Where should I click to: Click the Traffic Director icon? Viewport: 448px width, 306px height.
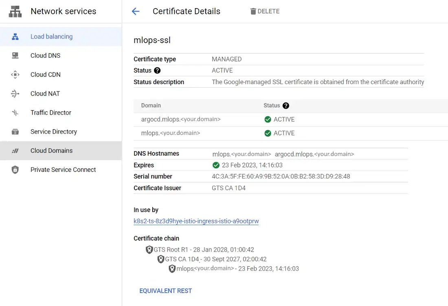tap(15, 113)
